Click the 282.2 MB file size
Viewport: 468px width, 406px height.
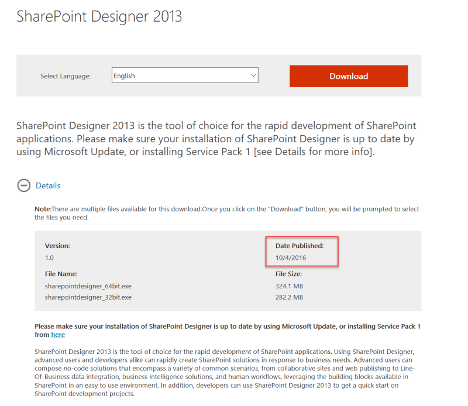[289, 297]
